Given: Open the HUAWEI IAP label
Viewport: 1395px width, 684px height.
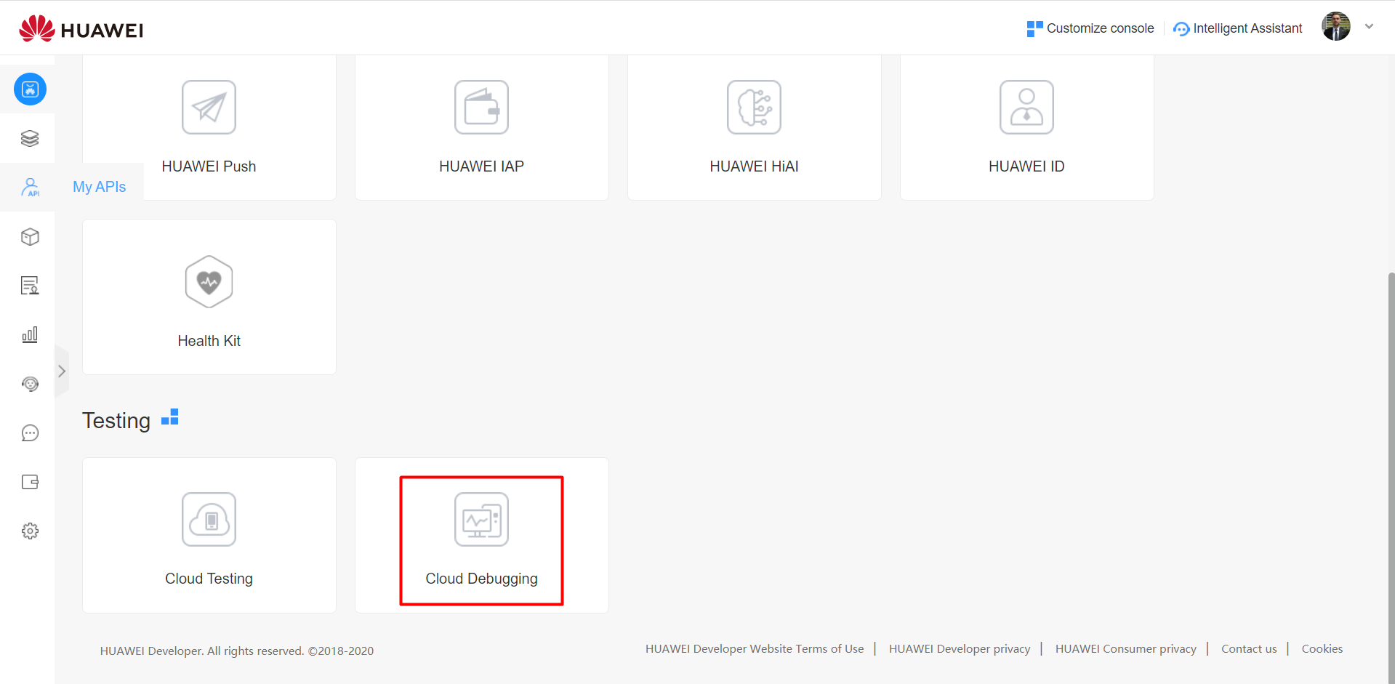Looking at the screenshot, I should point(481,166).
